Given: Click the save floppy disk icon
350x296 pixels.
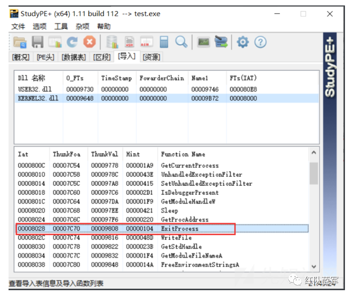Looking at the screenshot, I should point(38,42).
